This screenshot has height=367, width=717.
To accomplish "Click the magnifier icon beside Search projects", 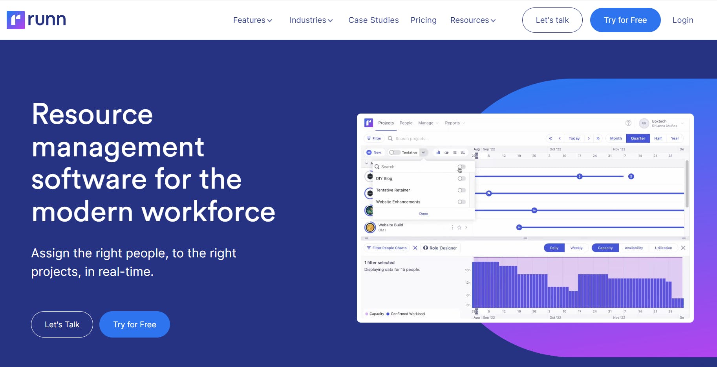I will [x=390, y=138].
